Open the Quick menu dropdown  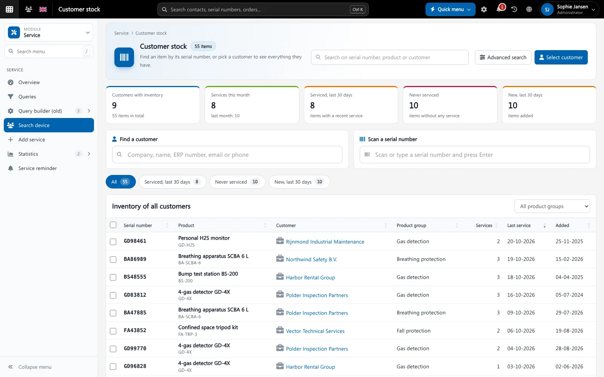pos(450,9)
